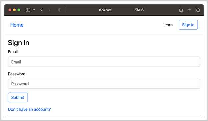The width and height of the screenshot is (208, 121).
Task: Expand the sidebar options dropdown chevron
Action: tap(34, 10)
